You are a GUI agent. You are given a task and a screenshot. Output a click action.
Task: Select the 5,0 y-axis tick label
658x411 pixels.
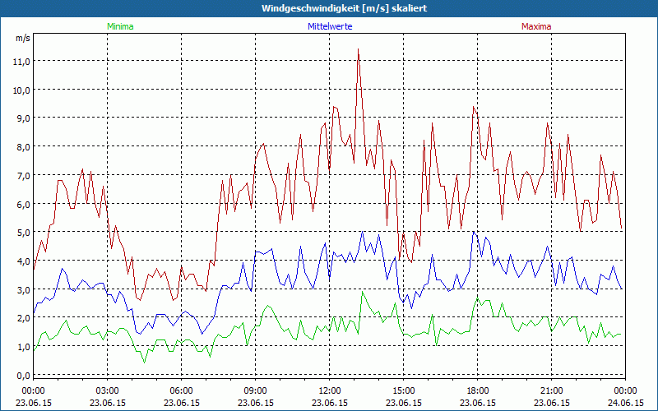point(21,232)
